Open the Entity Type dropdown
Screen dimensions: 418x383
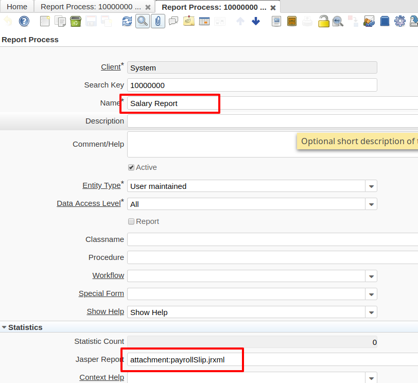tap(371, 186)
